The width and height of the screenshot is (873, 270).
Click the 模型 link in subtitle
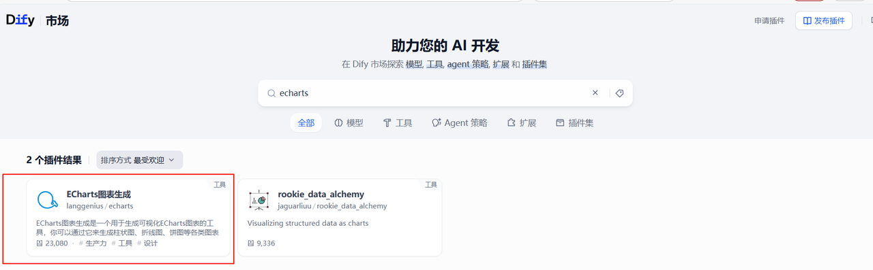tap(414, 65)
